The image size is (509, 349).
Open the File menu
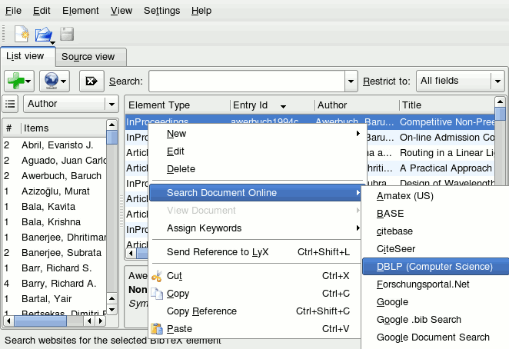point(13,11)
